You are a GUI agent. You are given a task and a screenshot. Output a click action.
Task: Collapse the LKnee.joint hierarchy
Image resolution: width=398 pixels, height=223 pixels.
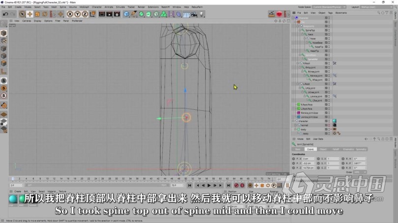pos(302,93)
